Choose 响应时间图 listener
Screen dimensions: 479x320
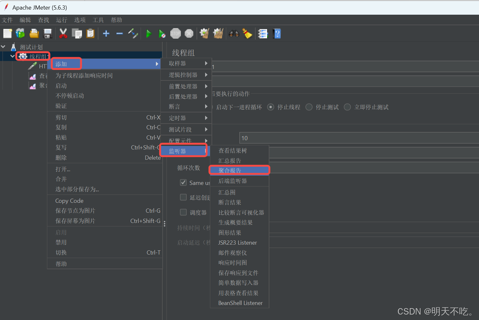239,263
